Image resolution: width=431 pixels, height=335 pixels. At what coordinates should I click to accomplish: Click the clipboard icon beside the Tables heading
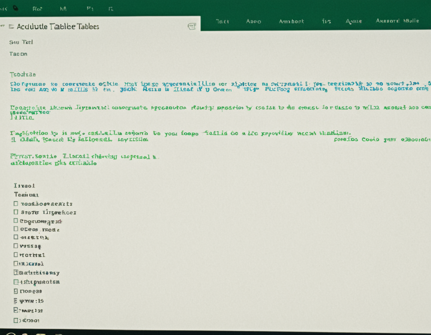coord(192,26)
